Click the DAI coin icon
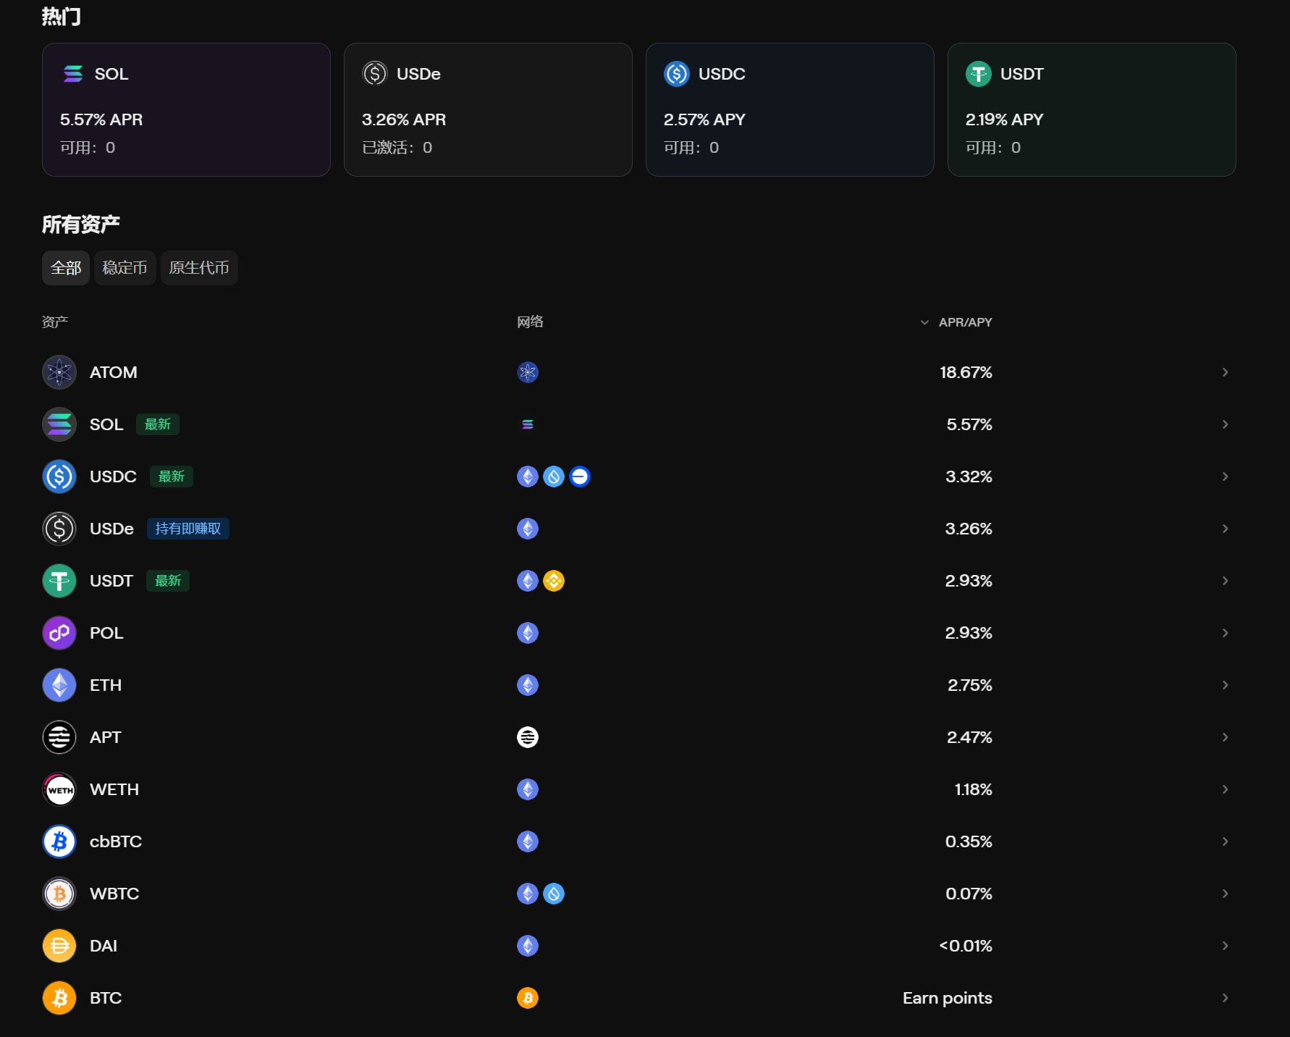Image resolution: width=1290 pixels, height=1037 pixels. (59, 946)
